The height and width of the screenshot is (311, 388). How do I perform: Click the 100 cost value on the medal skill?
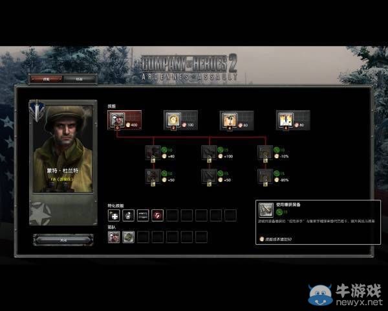(x=190, y=125)
